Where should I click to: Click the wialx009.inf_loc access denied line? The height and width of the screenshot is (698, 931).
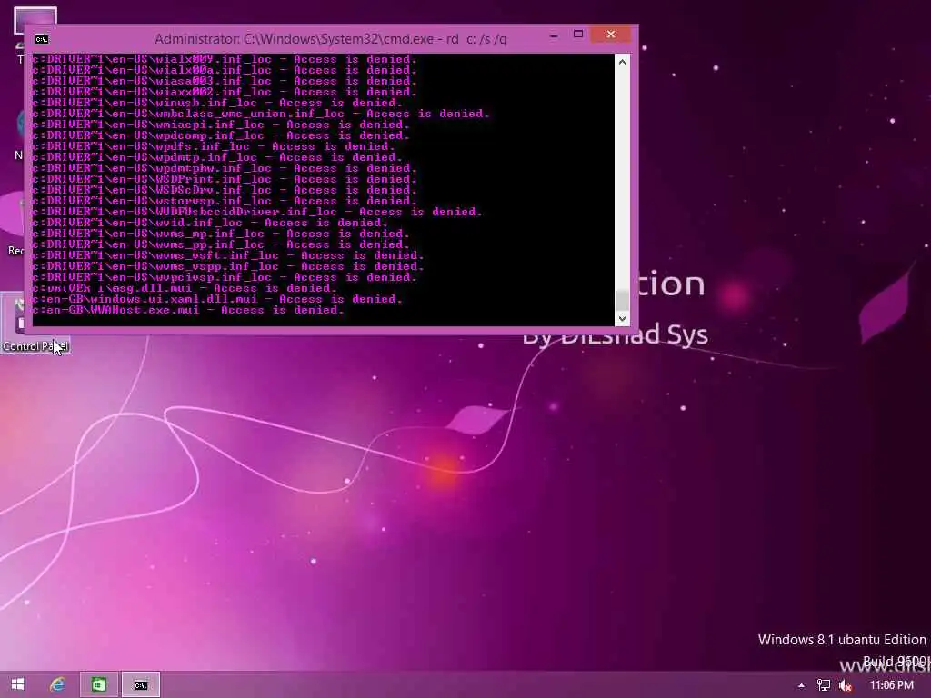click(x=225, y=59)
